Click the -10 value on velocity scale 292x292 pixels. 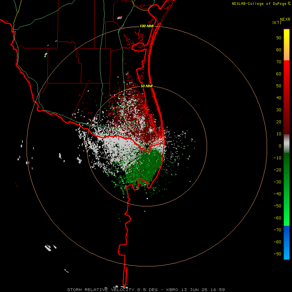[277, 158]
